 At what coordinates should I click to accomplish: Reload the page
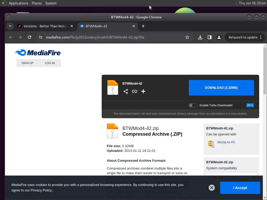[29, 37]
